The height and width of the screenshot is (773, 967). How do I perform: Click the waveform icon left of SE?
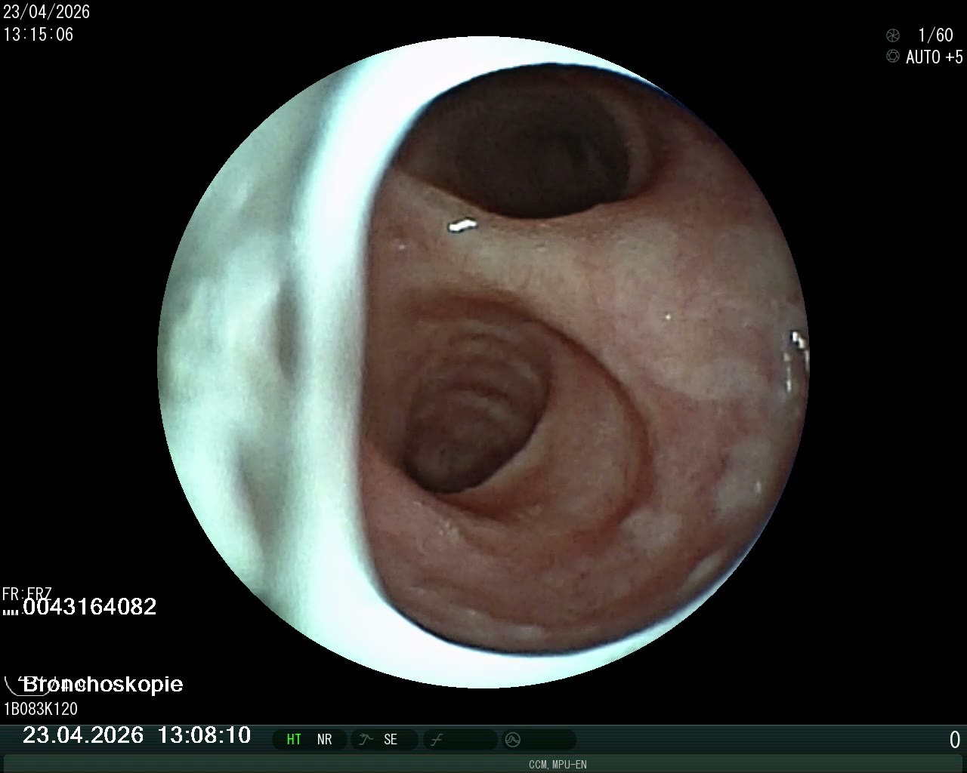[366, 739]
